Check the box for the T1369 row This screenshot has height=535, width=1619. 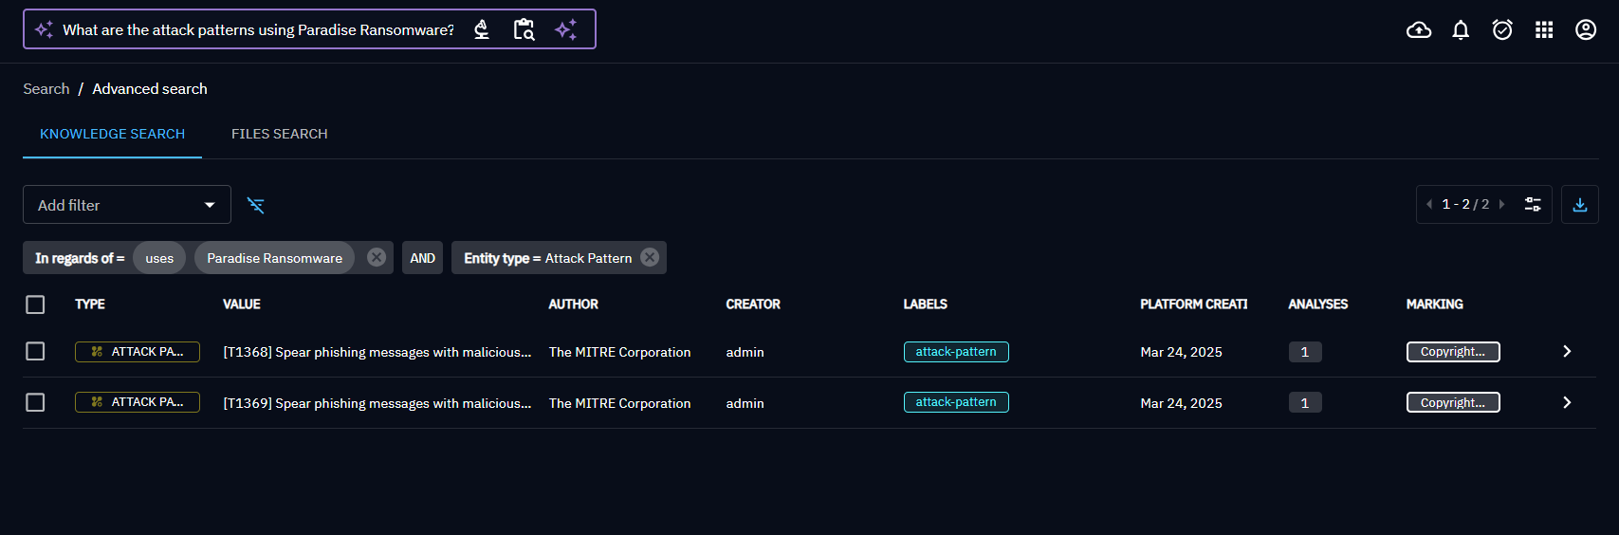coord(35,403)
